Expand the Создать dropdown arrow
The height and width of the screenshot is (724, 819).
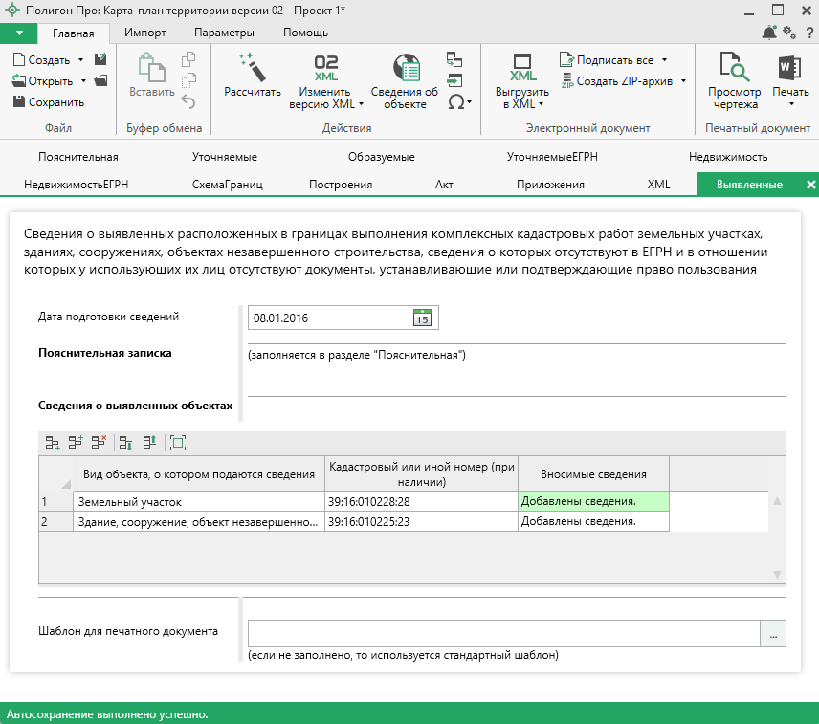tap(80, 59)
